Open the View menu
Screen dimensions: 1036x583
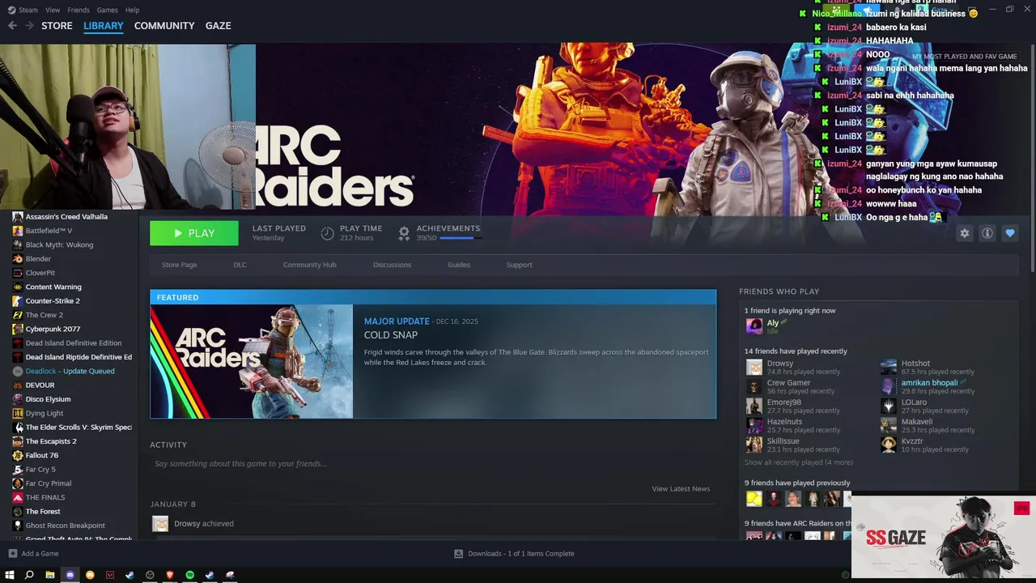click(53, 10)
